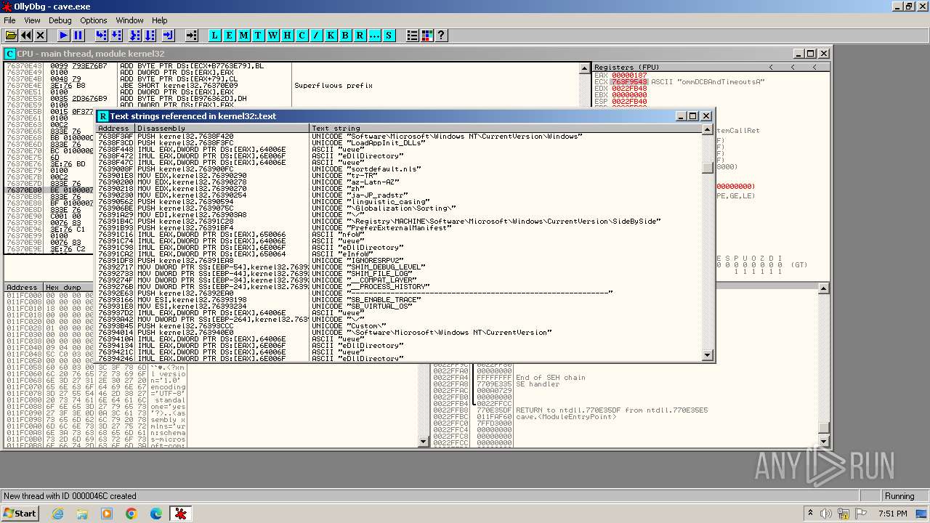The height and width of the screenshot is (523, 930).
Task: Show Run trace with the dots button
Action: (375, 35)
